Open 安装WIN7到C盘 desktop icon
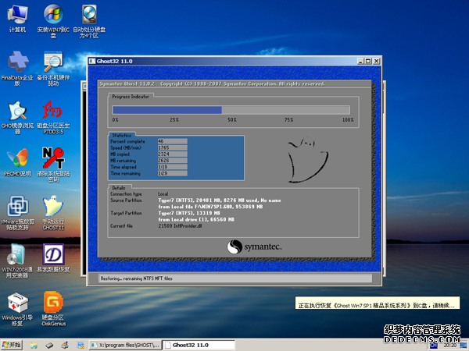This screenshot has width=469, height=351. (x=53, y=21)
